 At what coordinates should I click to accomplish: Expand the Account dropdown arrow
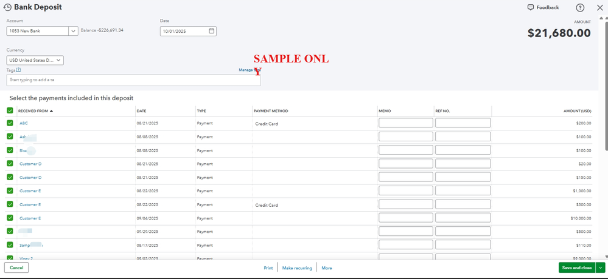click(74, 31)
